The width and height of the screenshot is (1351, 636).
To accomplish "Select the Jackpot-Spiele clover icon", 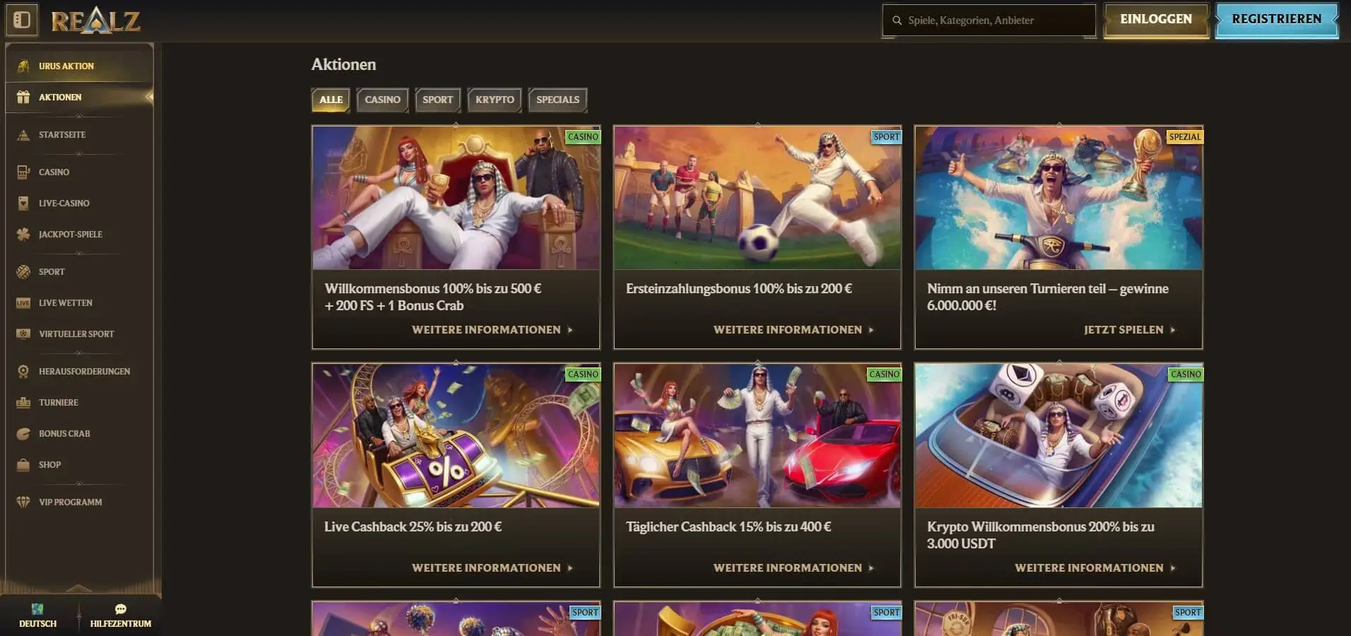I will [23, 234].
